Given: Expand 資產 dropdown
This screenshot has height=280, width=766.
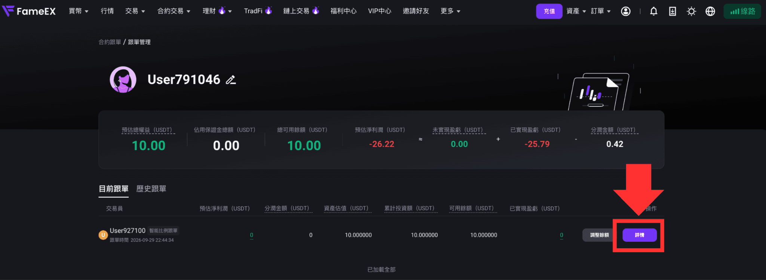Looking at the screenshot, I should point(576,11).
